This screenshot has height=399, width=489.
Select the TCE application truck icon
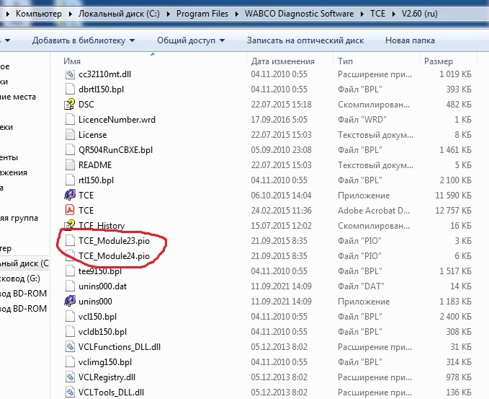pos(70,196)
